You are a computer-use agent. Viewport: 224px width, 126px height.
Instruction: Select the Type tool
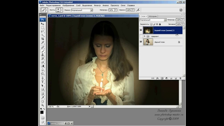[x=43, y=82]
